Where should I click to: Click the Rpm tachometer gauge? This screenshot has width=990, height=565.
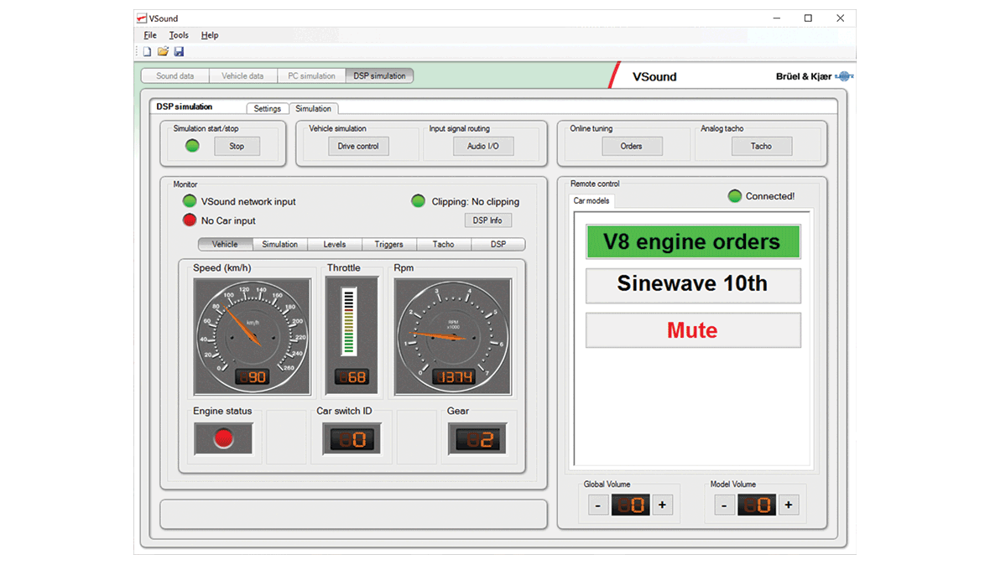tap(452, 335)
